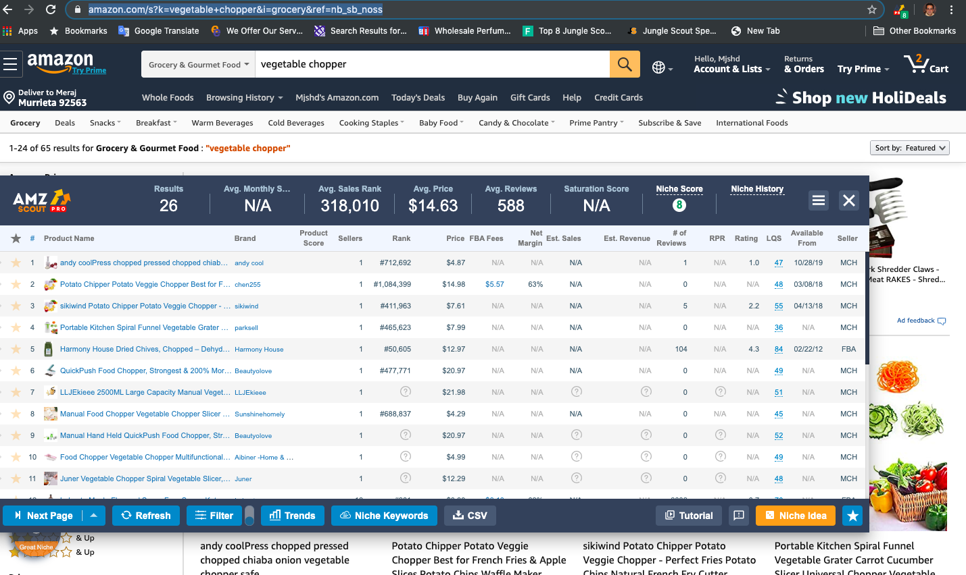
Task: Click the browser extension icon with badge 8
Action: tap(900, 10)
